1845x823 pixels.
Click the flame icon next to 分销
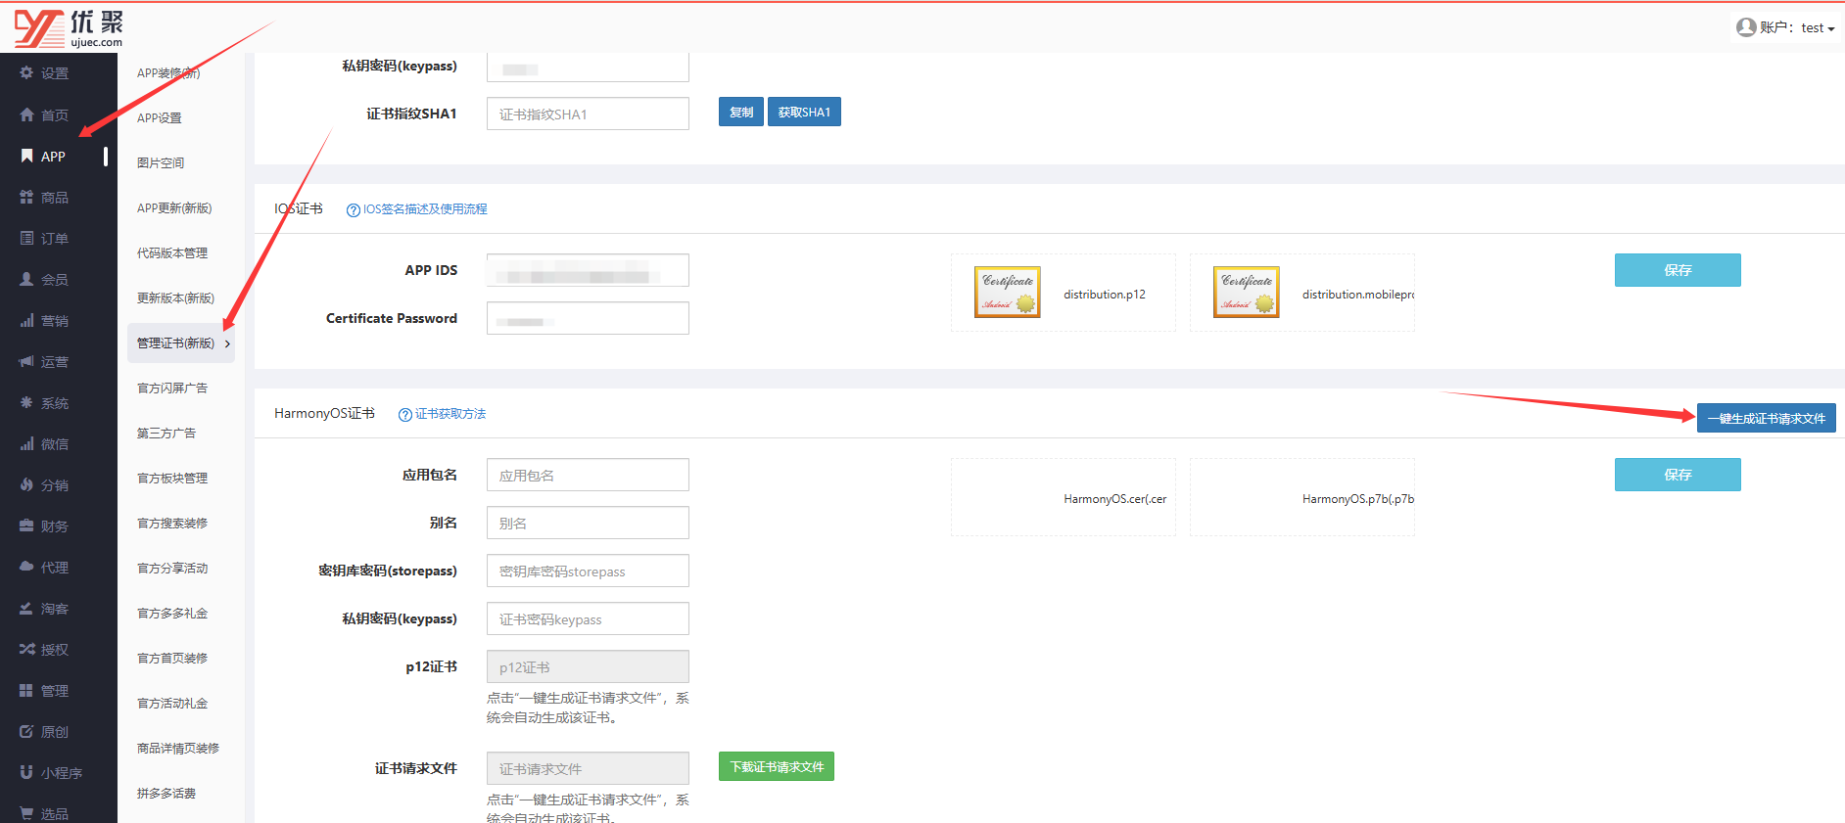tap(26, 484)
